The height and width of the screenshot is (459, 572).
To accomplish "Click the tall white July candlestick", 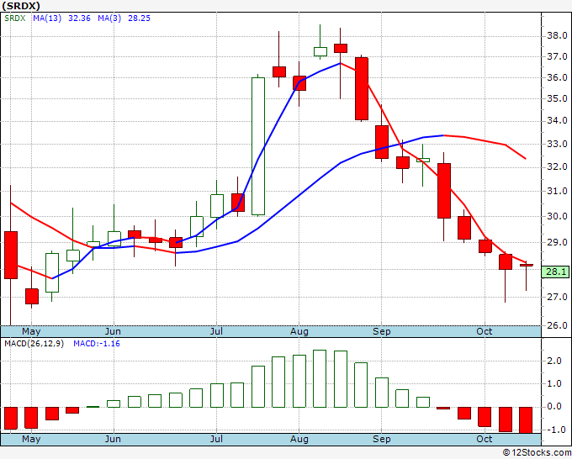I will (258, 146).
